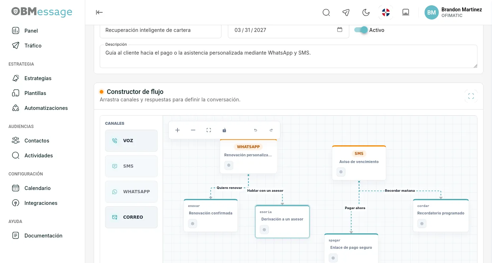Select the SMS channel in Canales
Image resolution: width=492 pixels, height=263 pixels.
pos(131,166)
